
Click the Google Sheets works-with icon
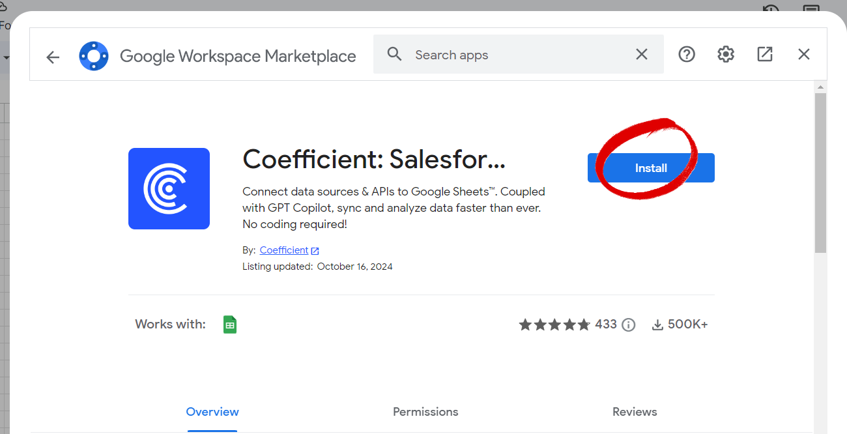click(x=230, y=325)
